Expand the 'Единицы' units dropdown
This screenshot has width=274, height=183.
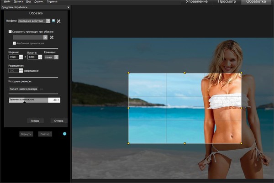(56, 57)
